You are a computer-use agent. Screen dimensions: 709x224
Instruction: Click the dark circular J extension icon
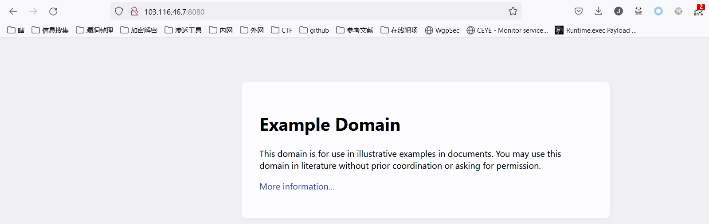pyautogui.click(x=619, y=11)
